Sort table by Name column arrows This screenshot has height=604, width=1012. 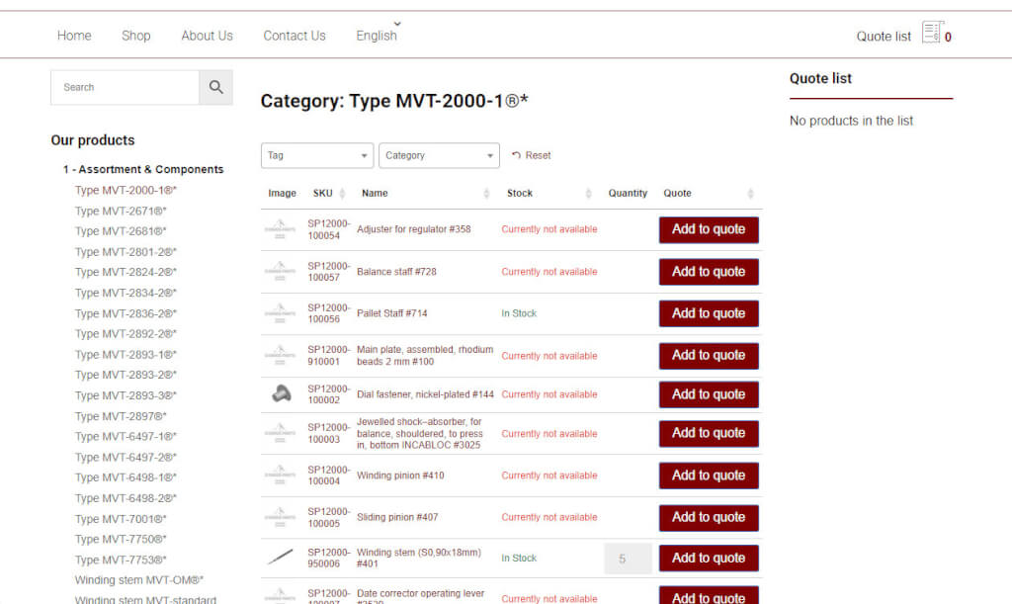[x=486, y=194]
